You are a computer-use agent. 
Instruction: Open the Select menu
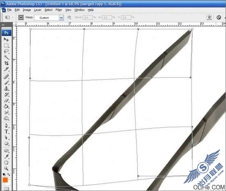pos(48,10)
